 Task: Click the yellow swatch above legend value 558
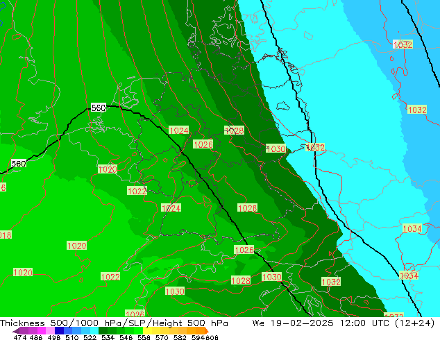(x=147, y=331)
